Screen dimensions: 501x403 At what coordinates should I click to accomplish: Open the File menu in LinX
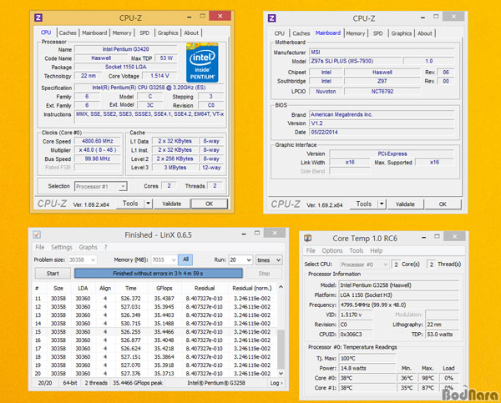click(x=40, y=247)
